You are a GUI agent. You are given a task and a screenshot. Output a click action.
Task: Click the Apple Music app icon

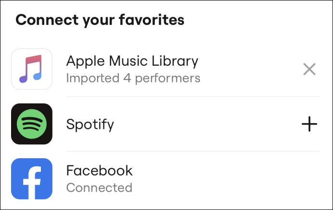pos(32,69)
